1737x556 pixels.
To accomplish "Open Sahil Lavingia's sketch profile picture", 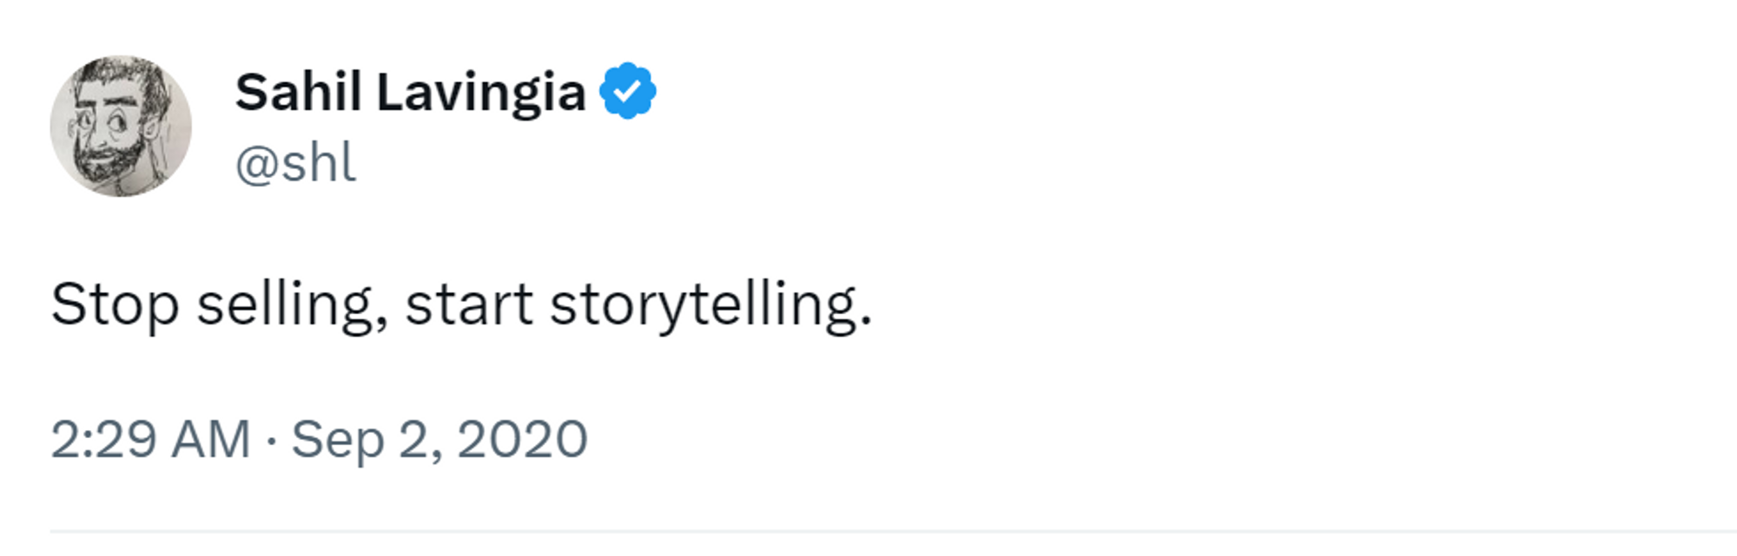I will pos(121,127).
